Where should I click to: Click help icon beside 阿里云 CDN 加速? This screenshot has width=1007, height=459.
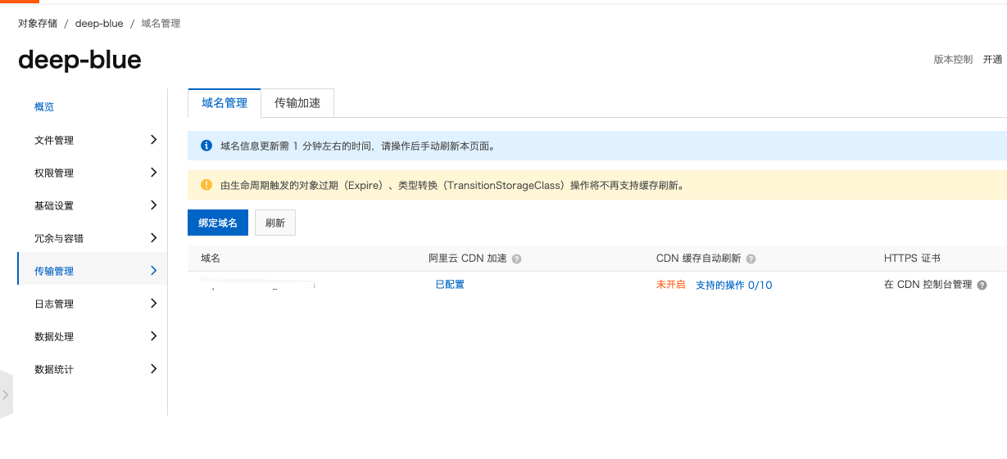point(516,259)
